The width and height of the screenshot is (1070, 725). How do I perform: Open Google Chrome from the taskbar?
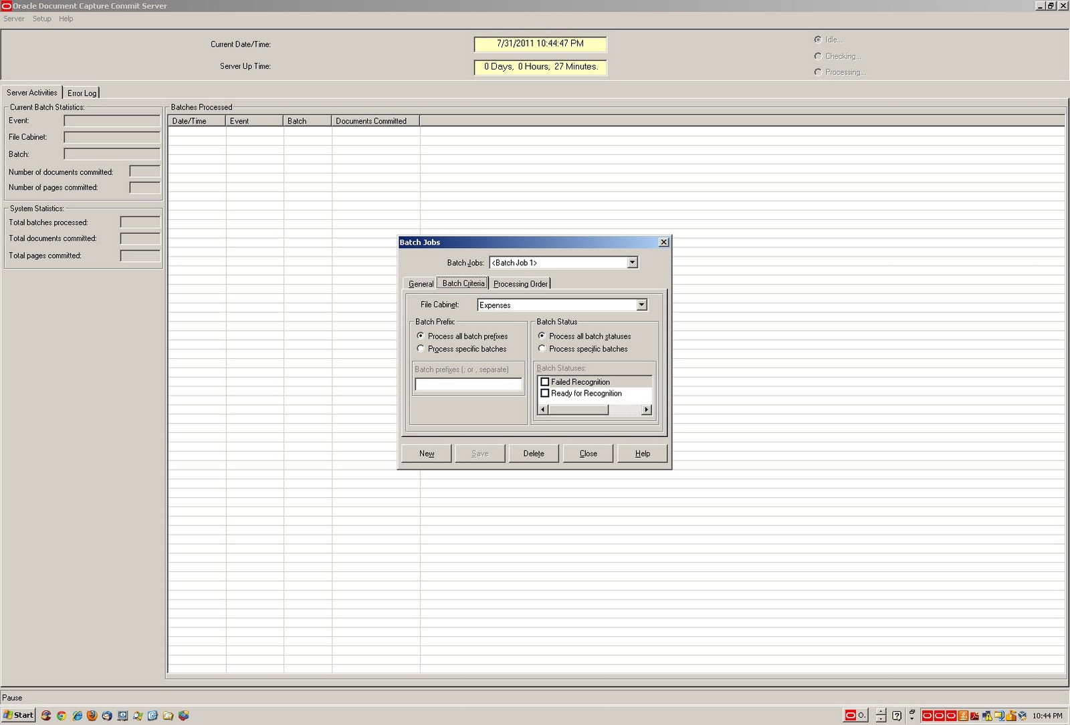62,716
